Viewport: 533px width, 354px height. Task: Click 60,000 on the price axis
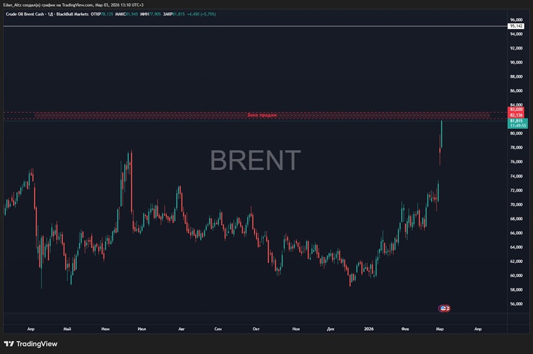coord(516,276)
